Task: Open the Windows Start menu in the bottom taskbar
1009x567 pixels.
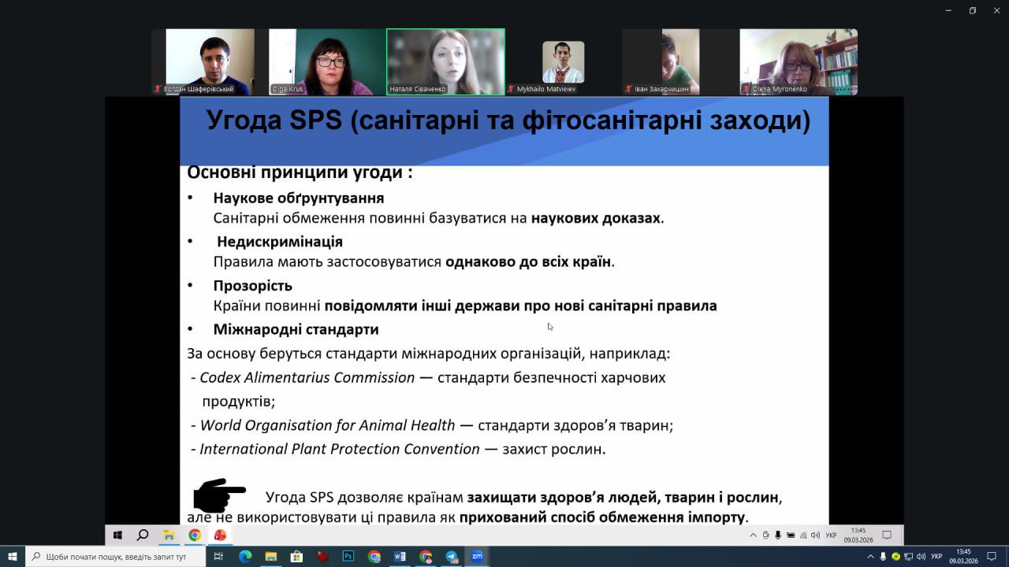Action: 12,557
